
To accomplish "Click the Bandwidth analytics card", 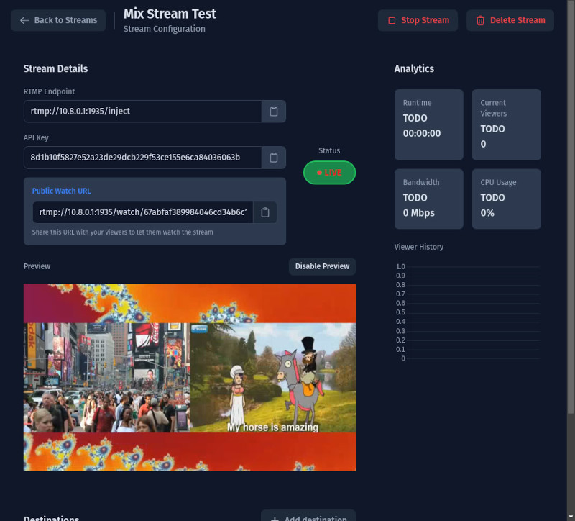I will (428, 199).
